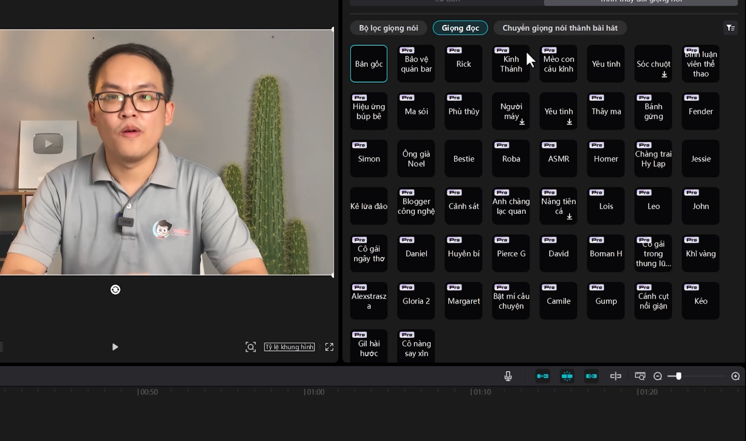
Task: Open the Tỷ lệ khung hình ratio menu
Action: coord(289,347)
